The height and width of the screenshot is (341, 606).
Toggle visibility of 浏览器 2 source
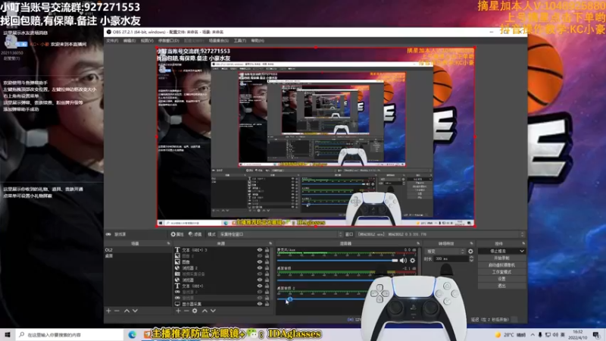[260, 268]
